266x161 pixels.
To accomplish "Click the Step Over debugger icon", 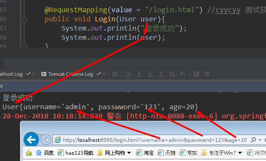I will click(128, 74).
